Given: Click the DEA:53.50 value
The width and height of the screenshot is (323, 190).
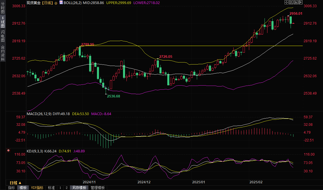Looking at the screenshot, I should [x=80, y=114].
